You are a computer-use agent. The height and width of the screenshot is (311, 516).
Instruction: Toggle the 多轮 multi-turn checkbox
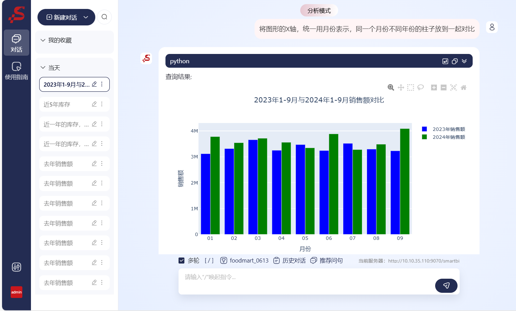182,260
